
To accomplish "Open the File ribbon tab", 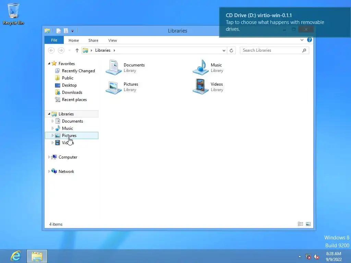I will (x=54, y=40).
